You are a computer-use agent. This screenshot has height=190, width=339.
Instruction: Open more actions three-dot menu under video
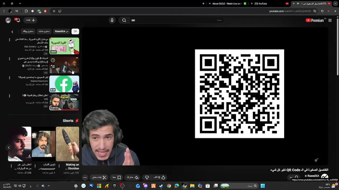point(85,177)
